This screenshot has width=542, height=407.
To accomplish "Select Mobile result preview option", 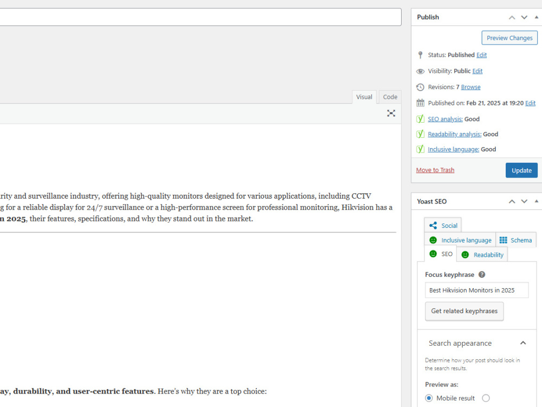I will point(429,398).
